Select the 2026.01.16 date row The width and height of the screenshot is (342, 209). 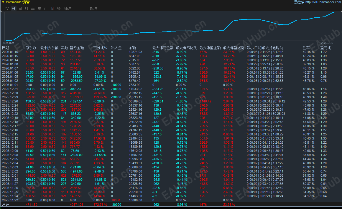click(10, 52)
